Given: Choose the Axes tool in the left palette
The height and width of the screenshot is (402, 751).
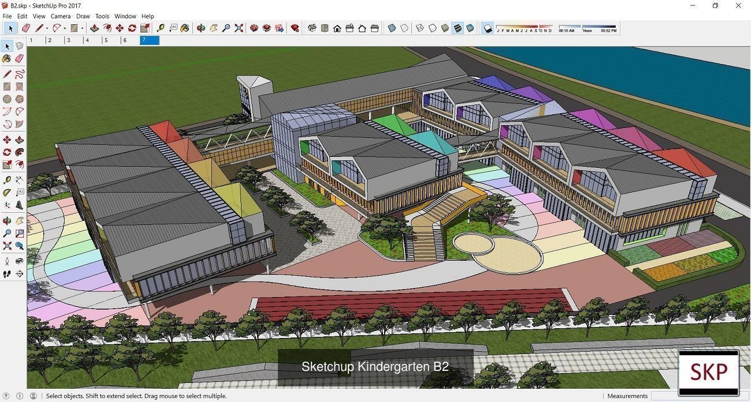Looking at the screenshot, I should (7, 205).
